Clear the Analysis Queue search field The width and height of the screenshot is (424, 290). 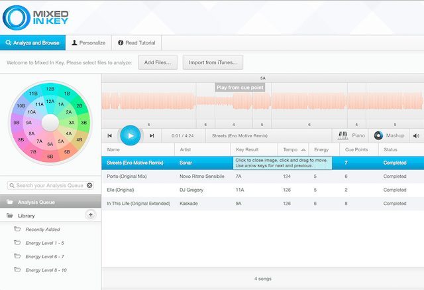tap(89, 185)
